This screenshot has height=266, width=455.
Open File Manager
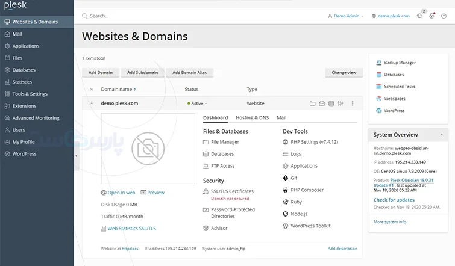[x=221, y=142]
